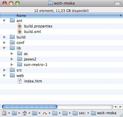Expand the sun-metro-1 subfolder triangle
This screenshot has width=123, height=117.
[12, 65]
